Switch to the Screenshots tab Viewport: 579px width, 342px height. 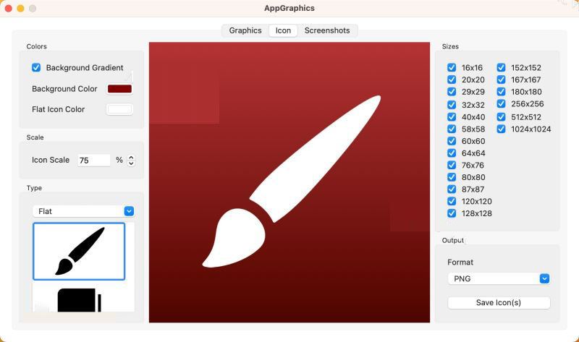click(x=327, y=30)
